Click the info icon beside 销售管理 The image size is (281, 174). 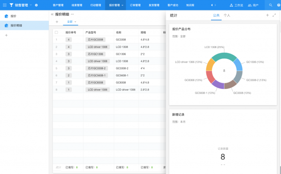click(36, 5)
